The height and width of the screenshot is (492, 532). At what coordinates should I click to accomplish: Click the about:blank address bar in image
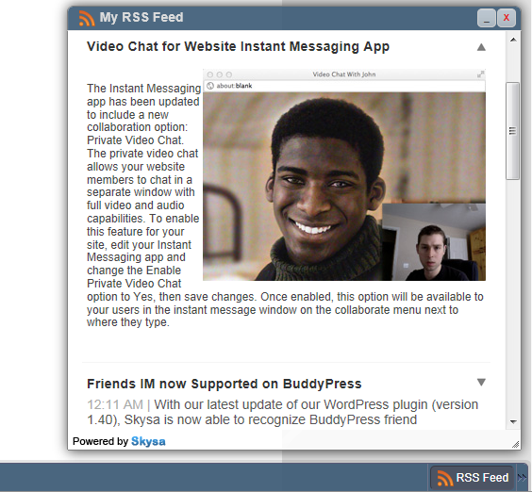tap(344, 86)
